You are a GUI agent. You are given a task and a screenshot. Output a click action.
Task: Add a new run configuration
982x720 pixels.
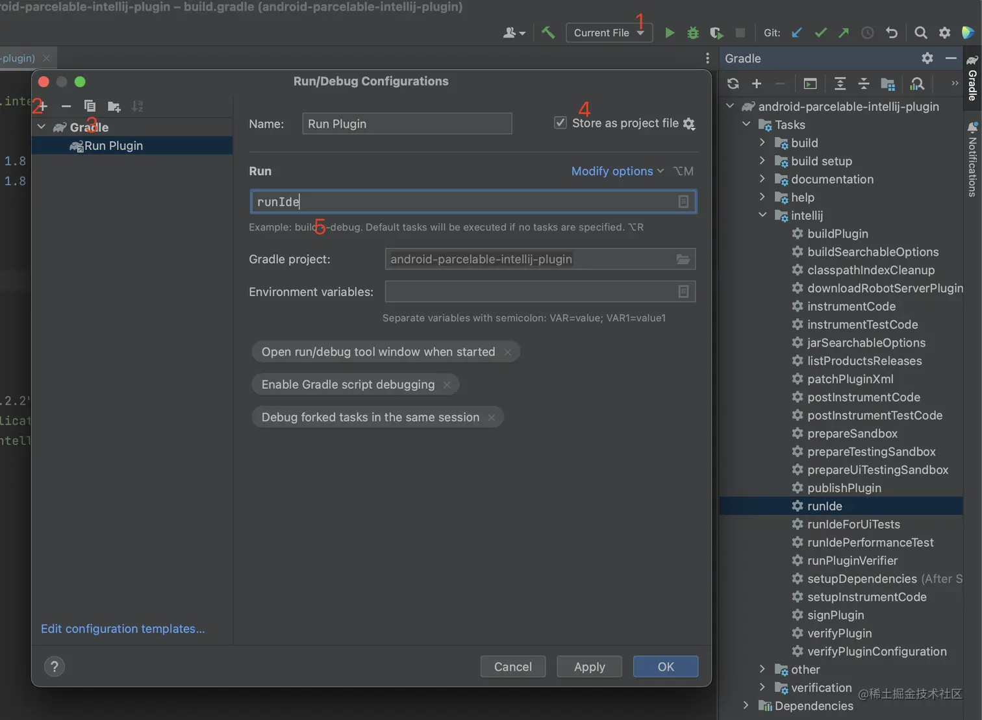[x=43, y=106]
